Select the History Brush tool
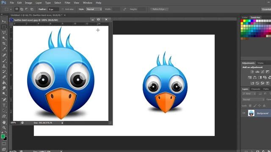The height and width of the screenshot is (152, 271). click(x=4, y=72)
